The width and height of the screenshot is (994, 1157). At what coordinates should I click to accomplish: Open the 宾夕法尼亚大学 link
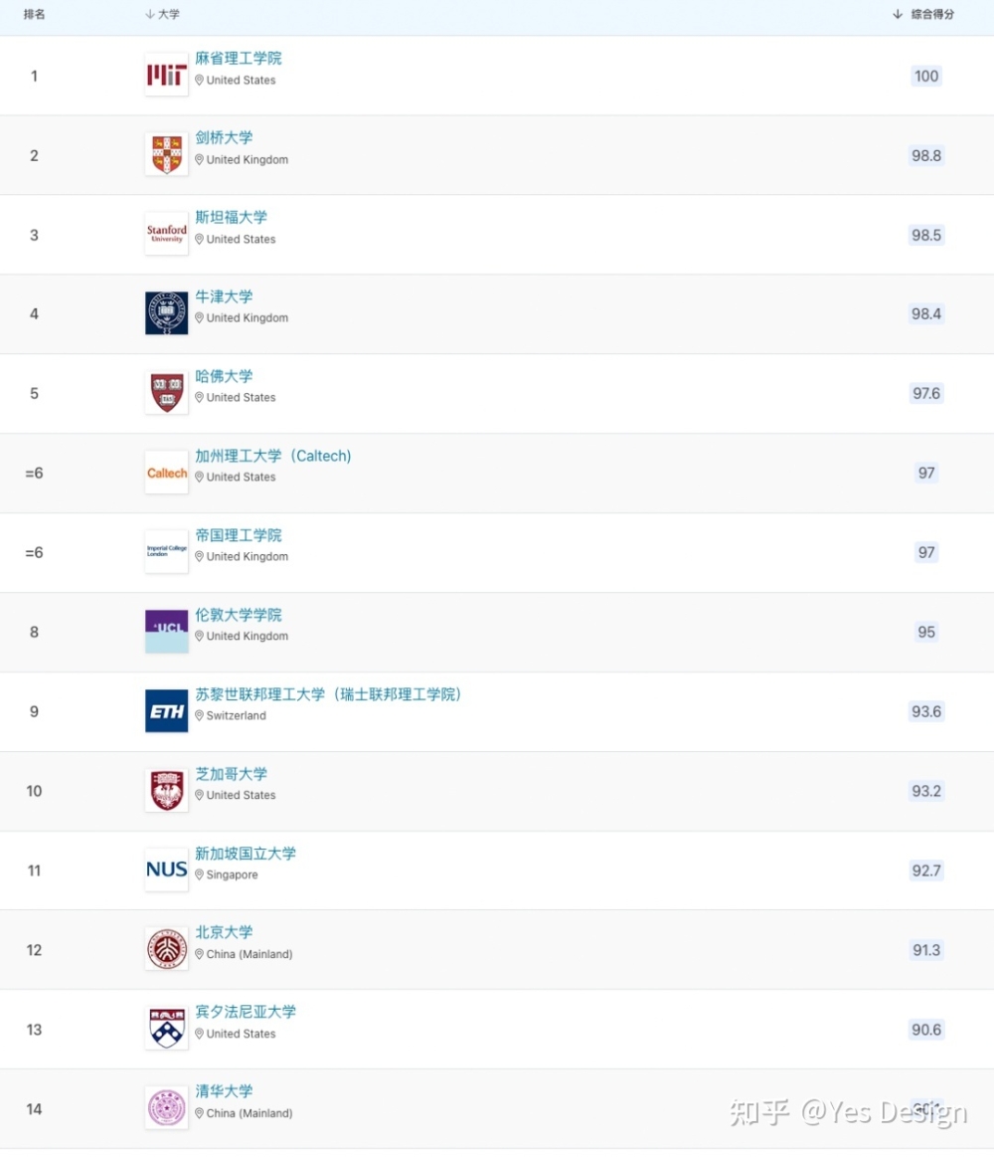point(246,1012)
